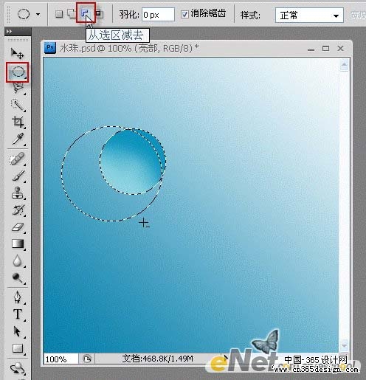Click the status bar preview icon

click(87, 359)
